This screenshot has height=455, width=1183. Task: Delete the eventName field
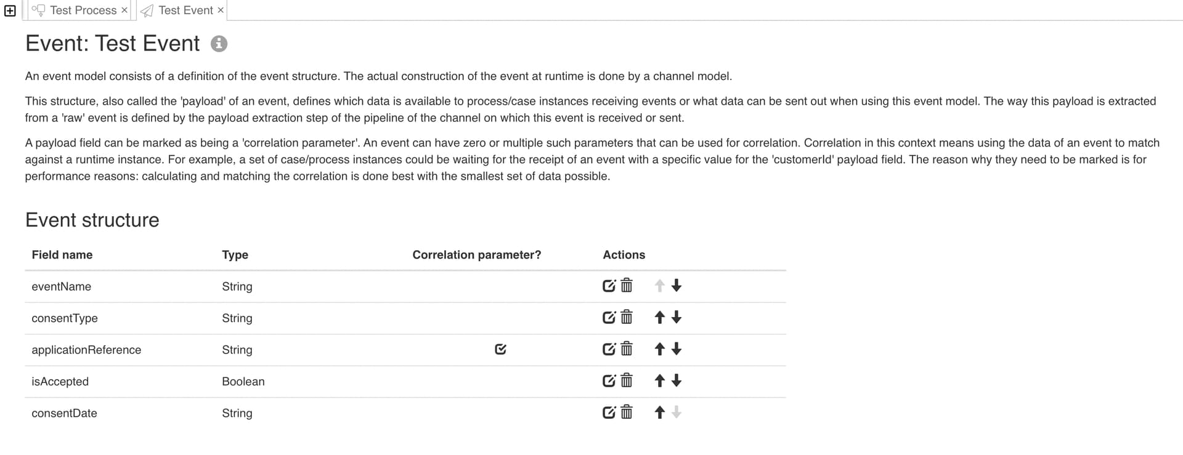click(627, 286)
